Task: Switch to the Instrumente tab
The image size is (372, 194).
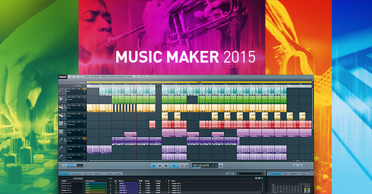Action: (88, 174)
